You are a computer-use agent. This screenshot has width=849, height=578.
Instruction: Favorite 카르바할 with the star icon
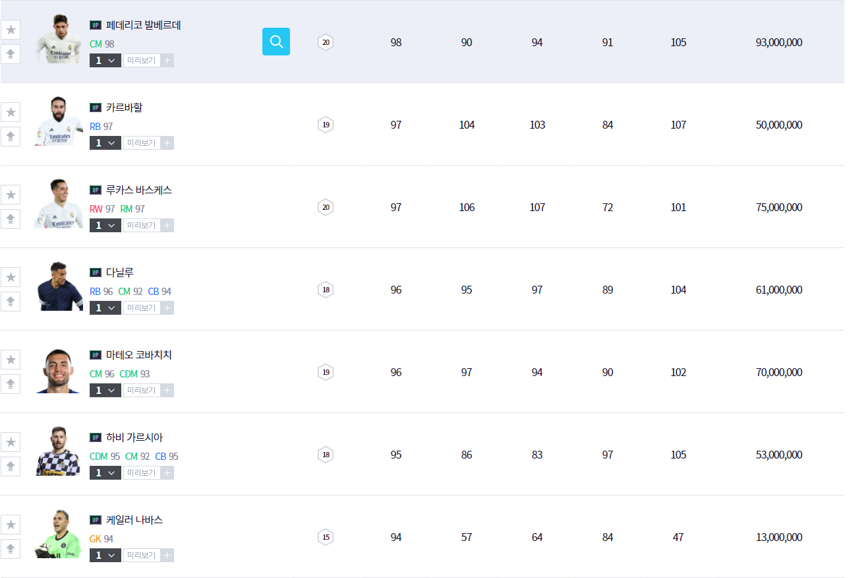point(11,112)
